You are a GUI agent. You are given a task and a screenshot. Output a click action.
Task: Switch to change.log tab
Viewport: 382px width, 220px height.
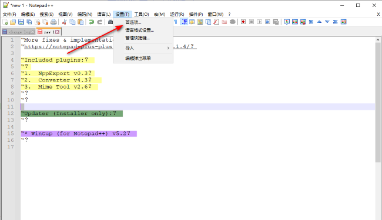pos(19,32)
